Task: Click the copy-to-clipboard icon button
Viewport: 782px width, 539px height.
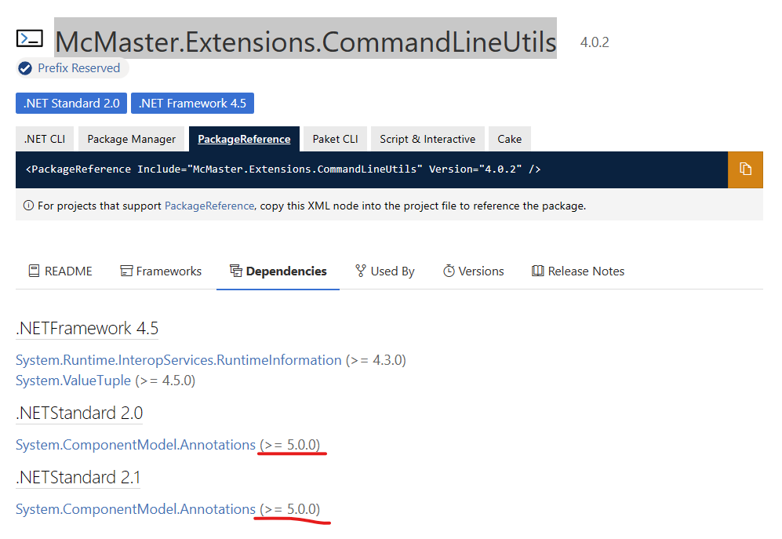Action: [745, 169]
